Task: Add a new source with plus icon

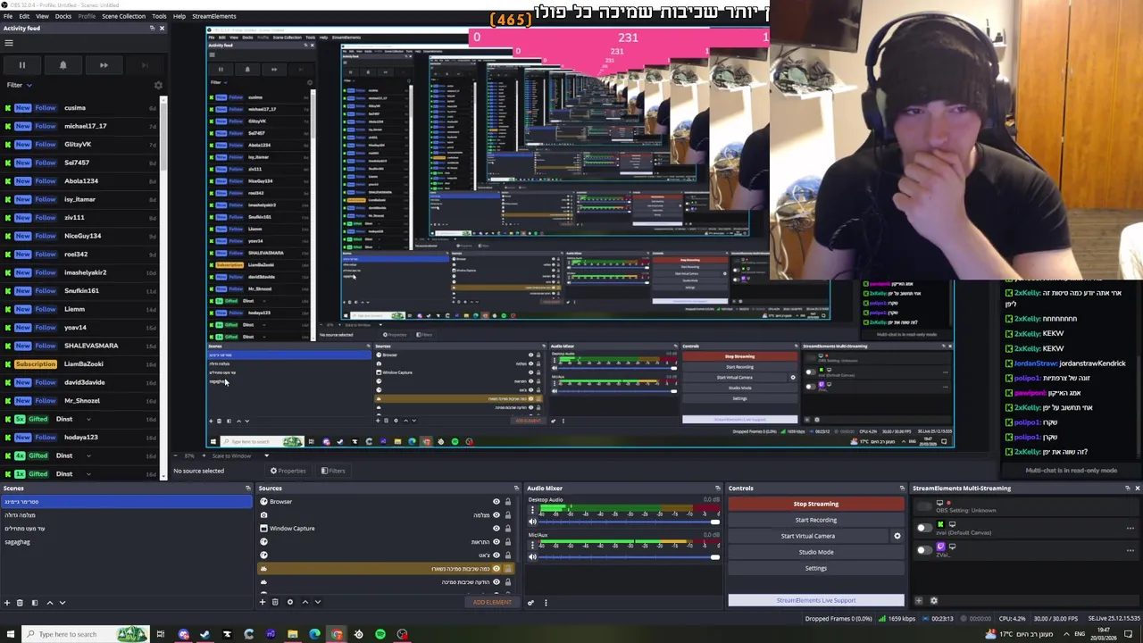Action: pos(263,602)
